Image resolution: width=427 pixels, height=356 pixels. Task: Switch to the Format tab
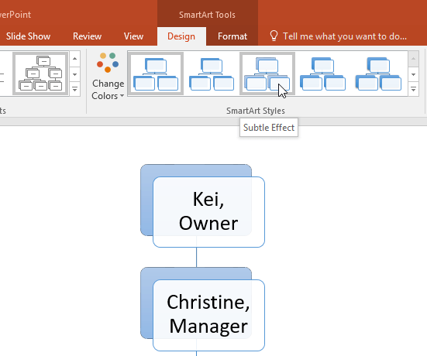[x=232, y=36]
